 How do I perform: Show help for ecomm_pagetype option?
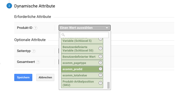pyautogui.click(x=100, y=63)
